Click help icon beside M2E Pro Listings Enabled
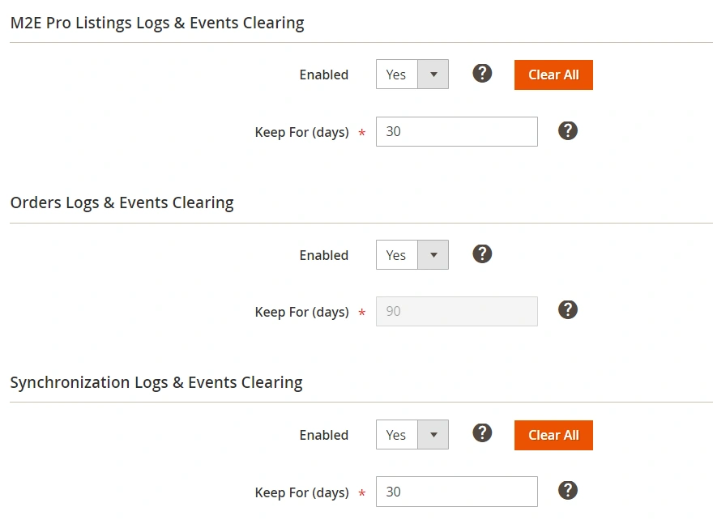The height and width of the screenshot is (524, 713). (x=482, y=74)
